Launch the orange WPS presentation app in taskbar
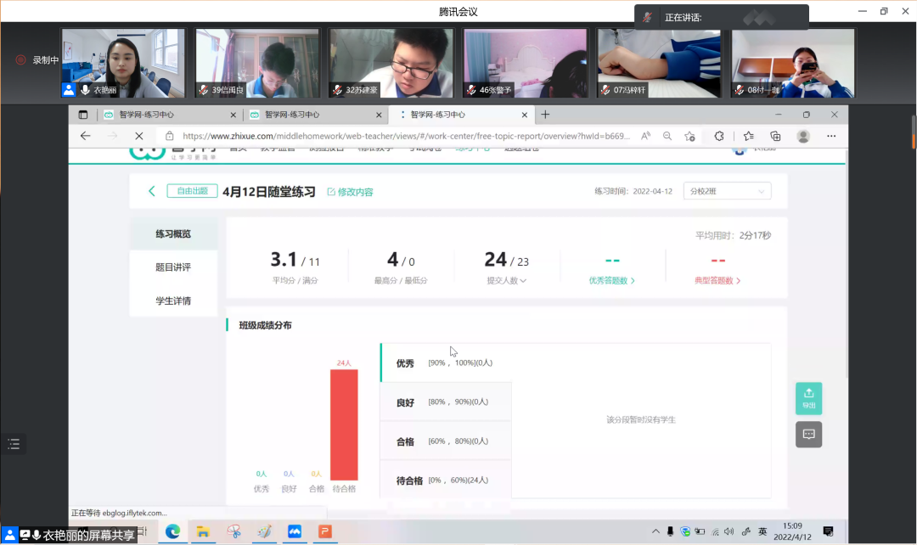Screen dimensions: 917x545 point(324,531)
